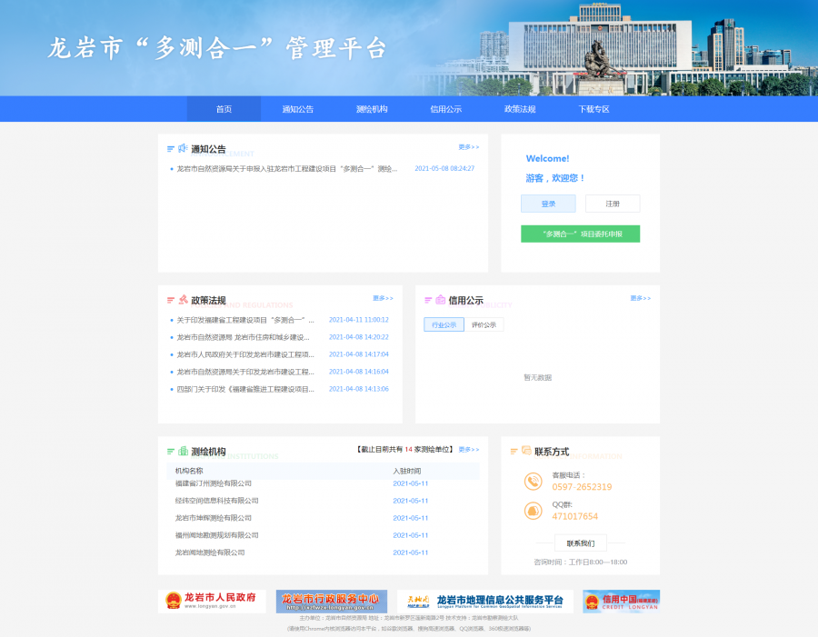Open the 测绘机构 navigation menu item
This screenshot has height=637, width=818.
coord(372,109)
